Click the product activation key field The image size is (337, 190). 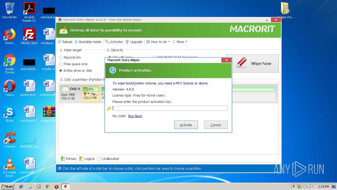tap(170, 108)
